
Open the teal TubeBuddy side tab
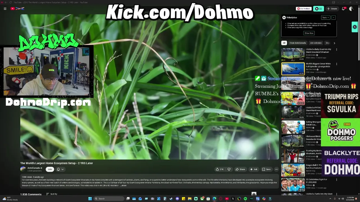[x=355, y=27]
